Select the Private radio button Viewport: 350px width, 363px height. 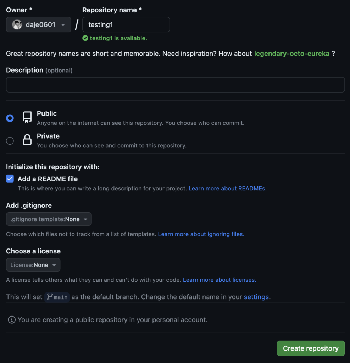pos(10,141)
